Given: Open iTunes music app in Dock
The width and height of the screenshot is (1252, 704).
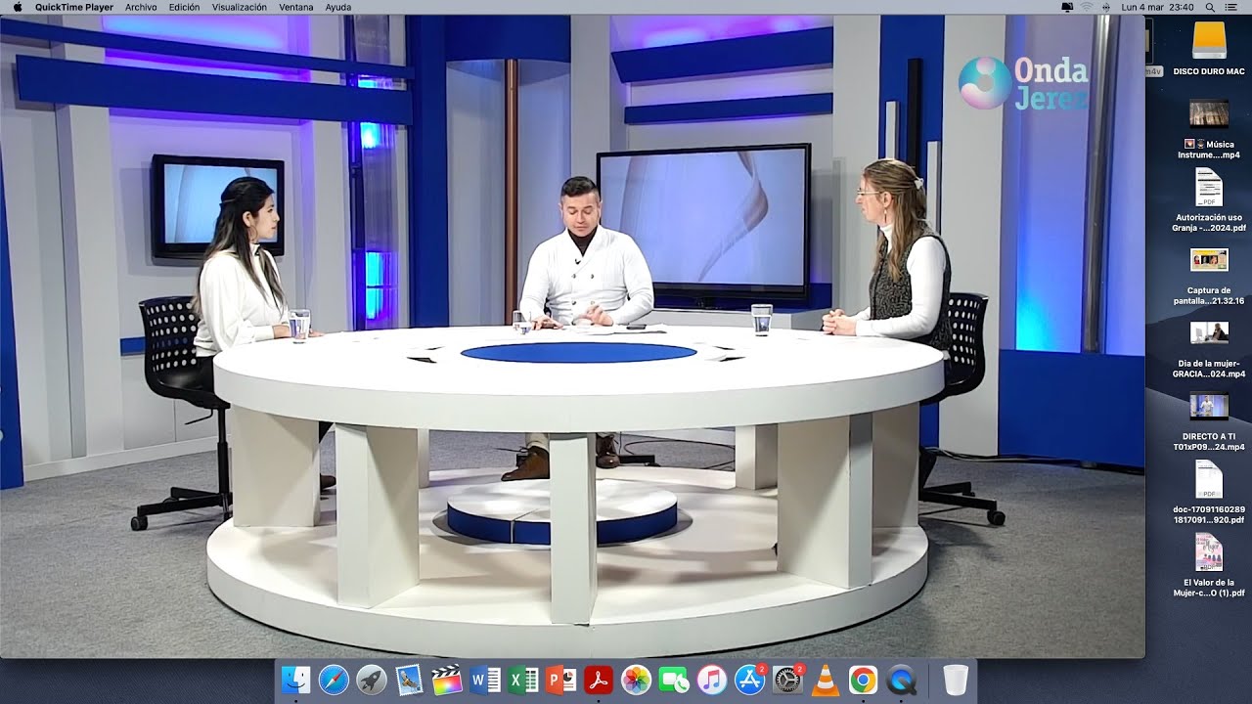Looking at the screenshot, I should click(712, 680).
